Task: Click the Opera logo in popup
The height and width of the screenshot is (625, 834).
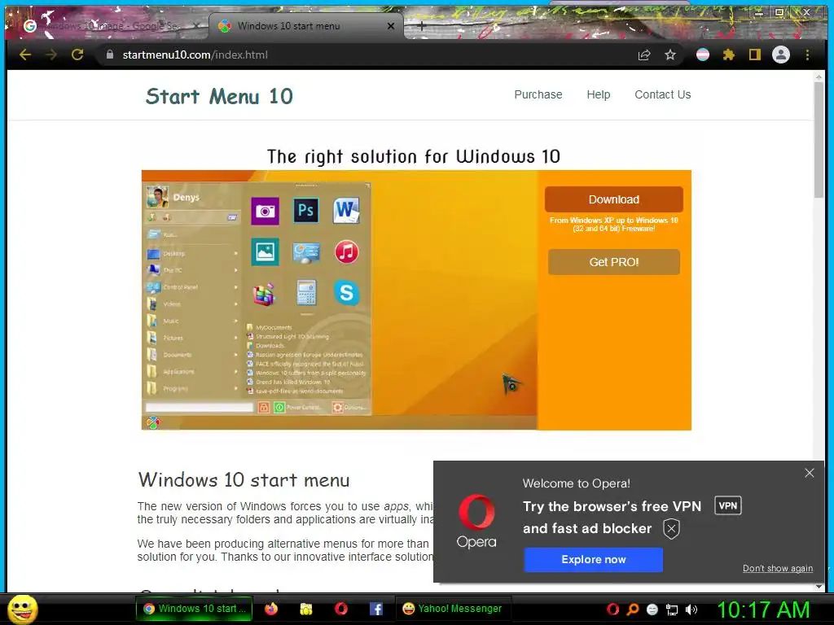Action: click(476, 522)
